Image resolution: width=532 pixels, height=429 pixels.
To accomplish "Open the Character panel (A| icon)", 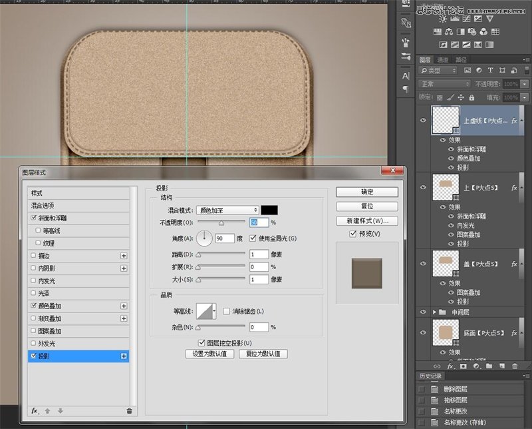I will tap(406, 76).
